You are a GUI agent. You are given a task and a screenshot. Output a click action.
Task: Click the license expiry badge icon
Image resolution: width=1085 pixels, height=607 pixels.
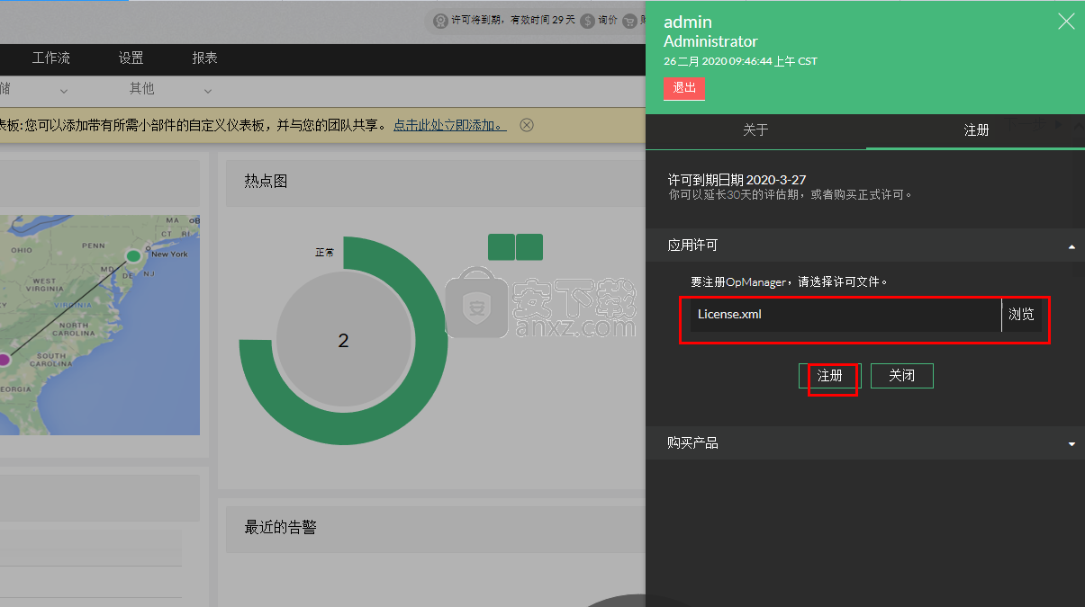tap(440, 21)
